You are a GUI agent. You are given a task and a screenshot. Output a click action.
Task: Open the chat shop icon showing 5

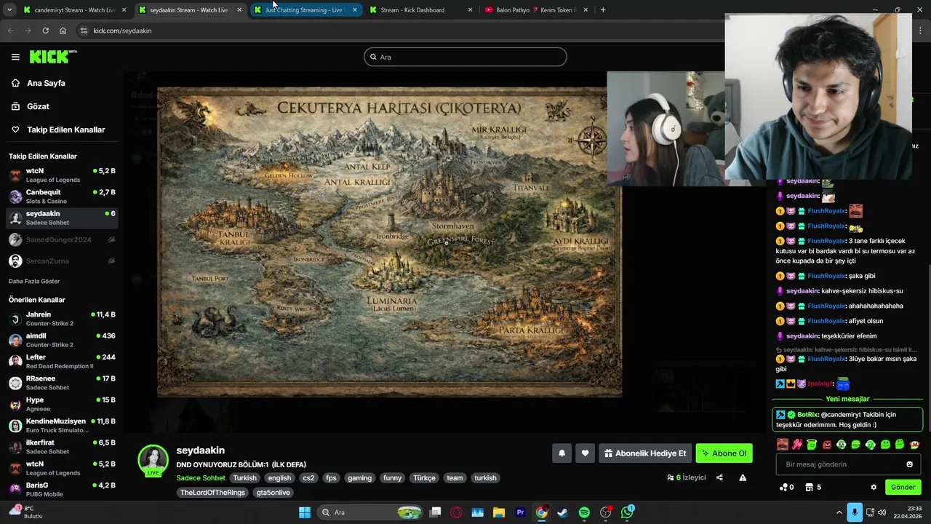pos(814,487)
